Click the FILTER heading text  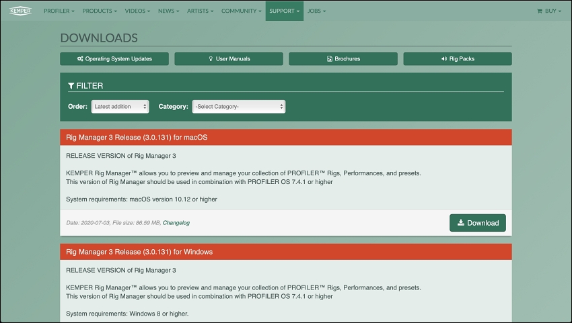coord(90,86)
